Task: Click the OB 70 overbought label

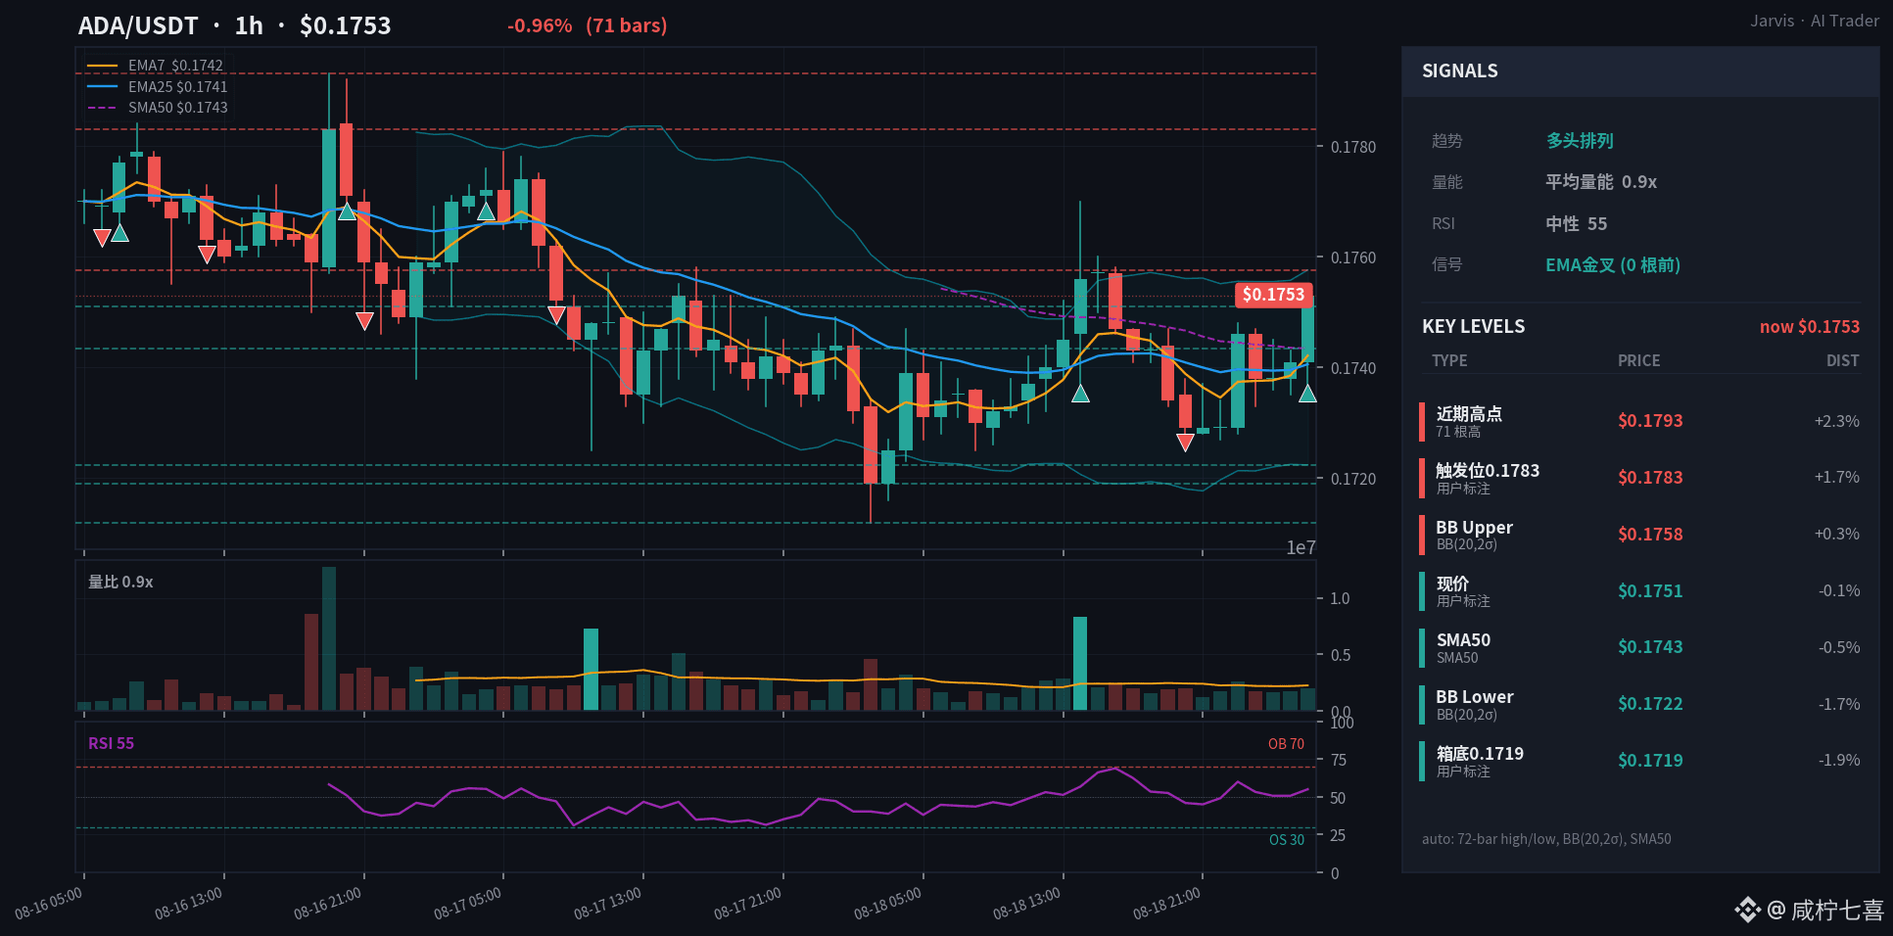Action: tap(1286, 744)
